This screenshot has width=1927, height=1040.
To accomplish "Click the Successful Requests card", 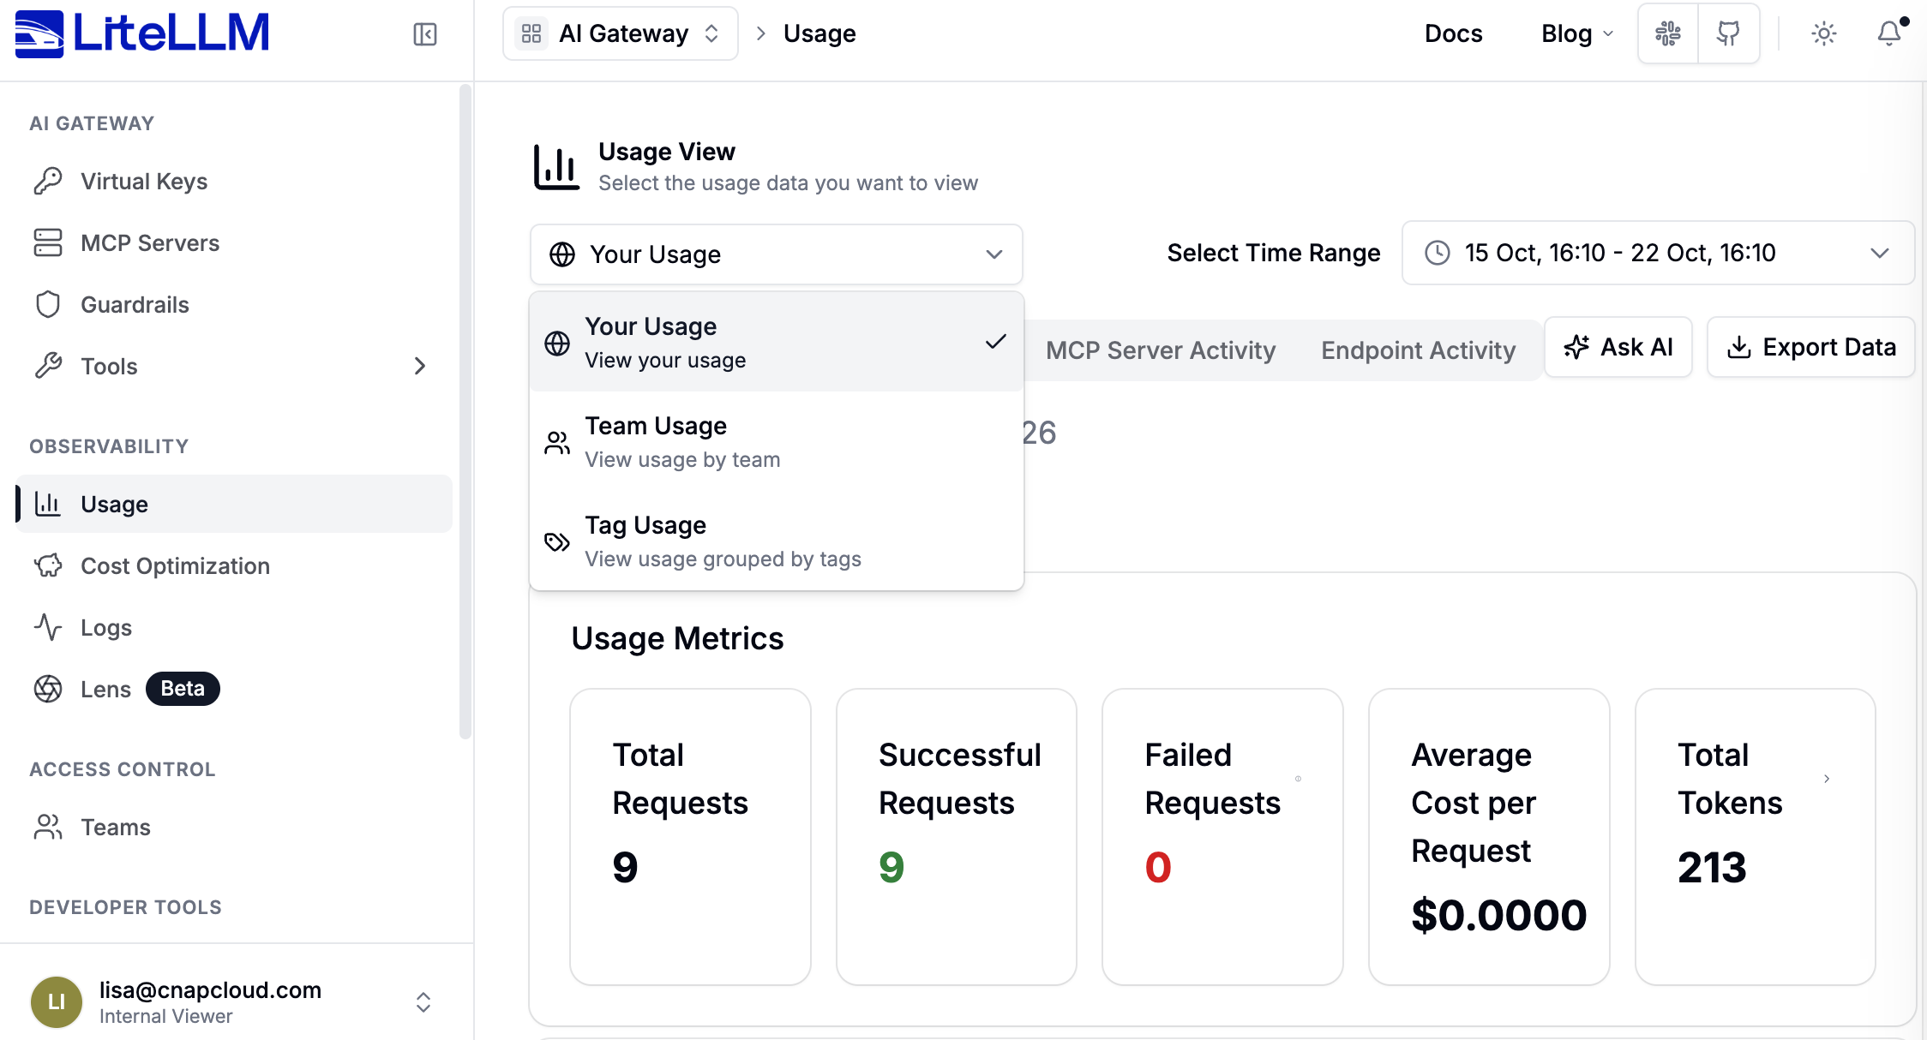I will click(x=957, y=837).
